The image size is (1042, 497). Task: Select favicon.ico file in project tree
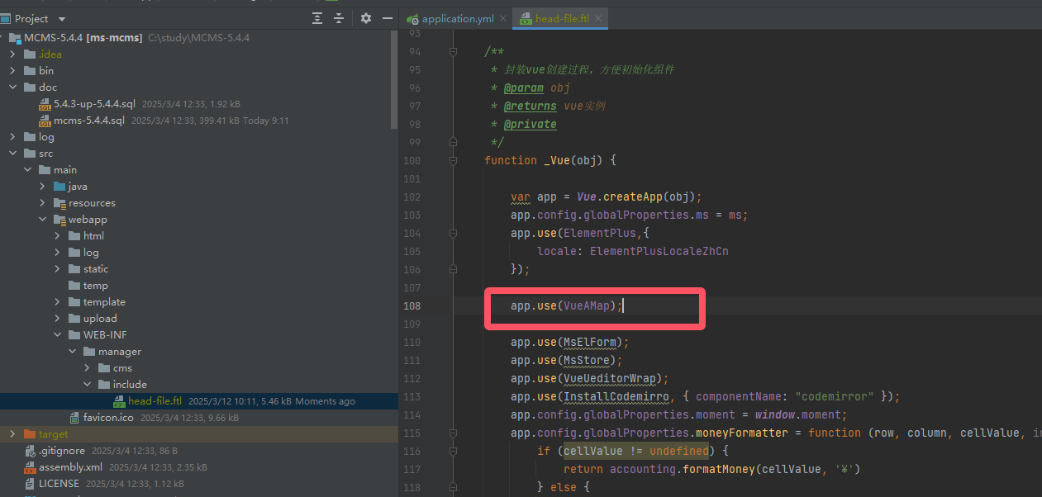click(107, 418)
